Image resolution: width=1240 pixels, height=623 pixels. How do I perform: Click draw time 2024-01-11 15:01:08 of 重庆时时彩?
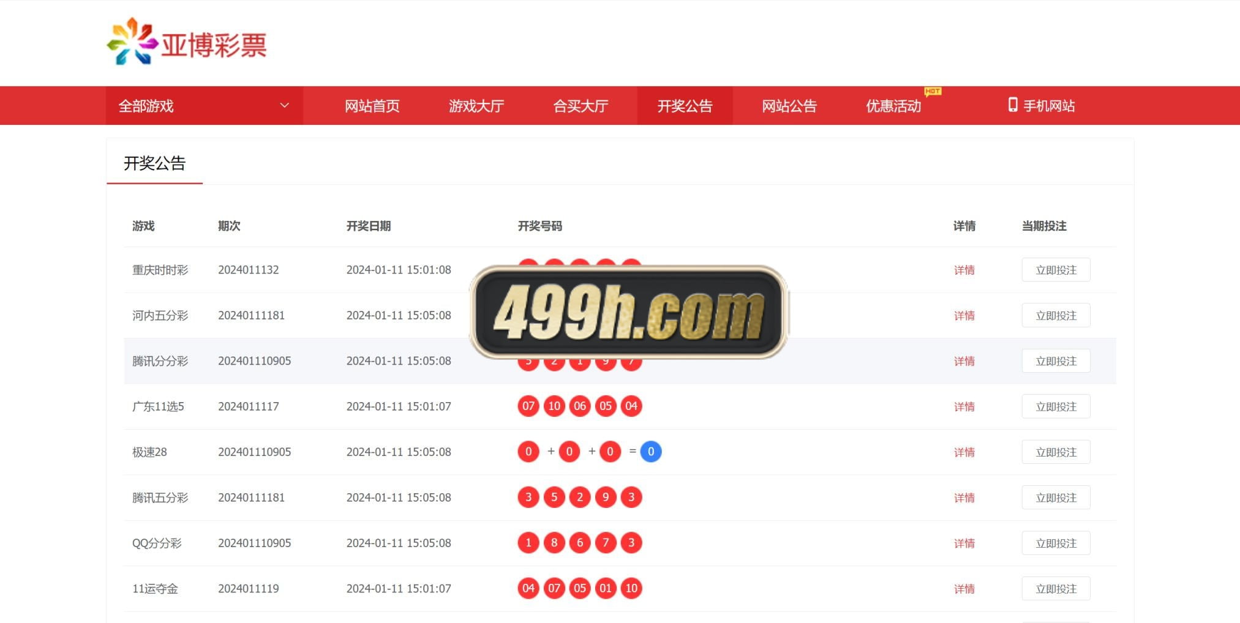click(399, 270)
